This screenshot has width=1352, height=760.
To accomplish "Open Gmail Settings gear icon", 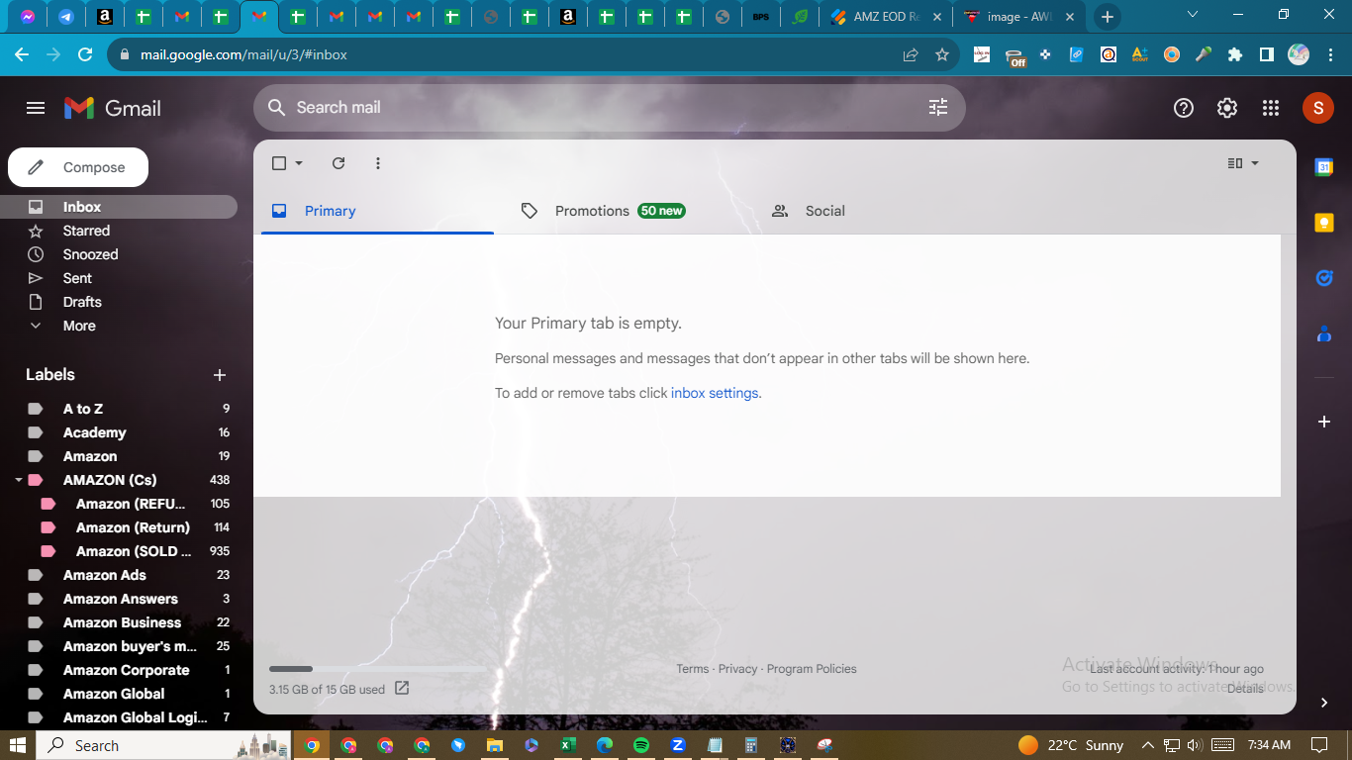I will 1227,108.
